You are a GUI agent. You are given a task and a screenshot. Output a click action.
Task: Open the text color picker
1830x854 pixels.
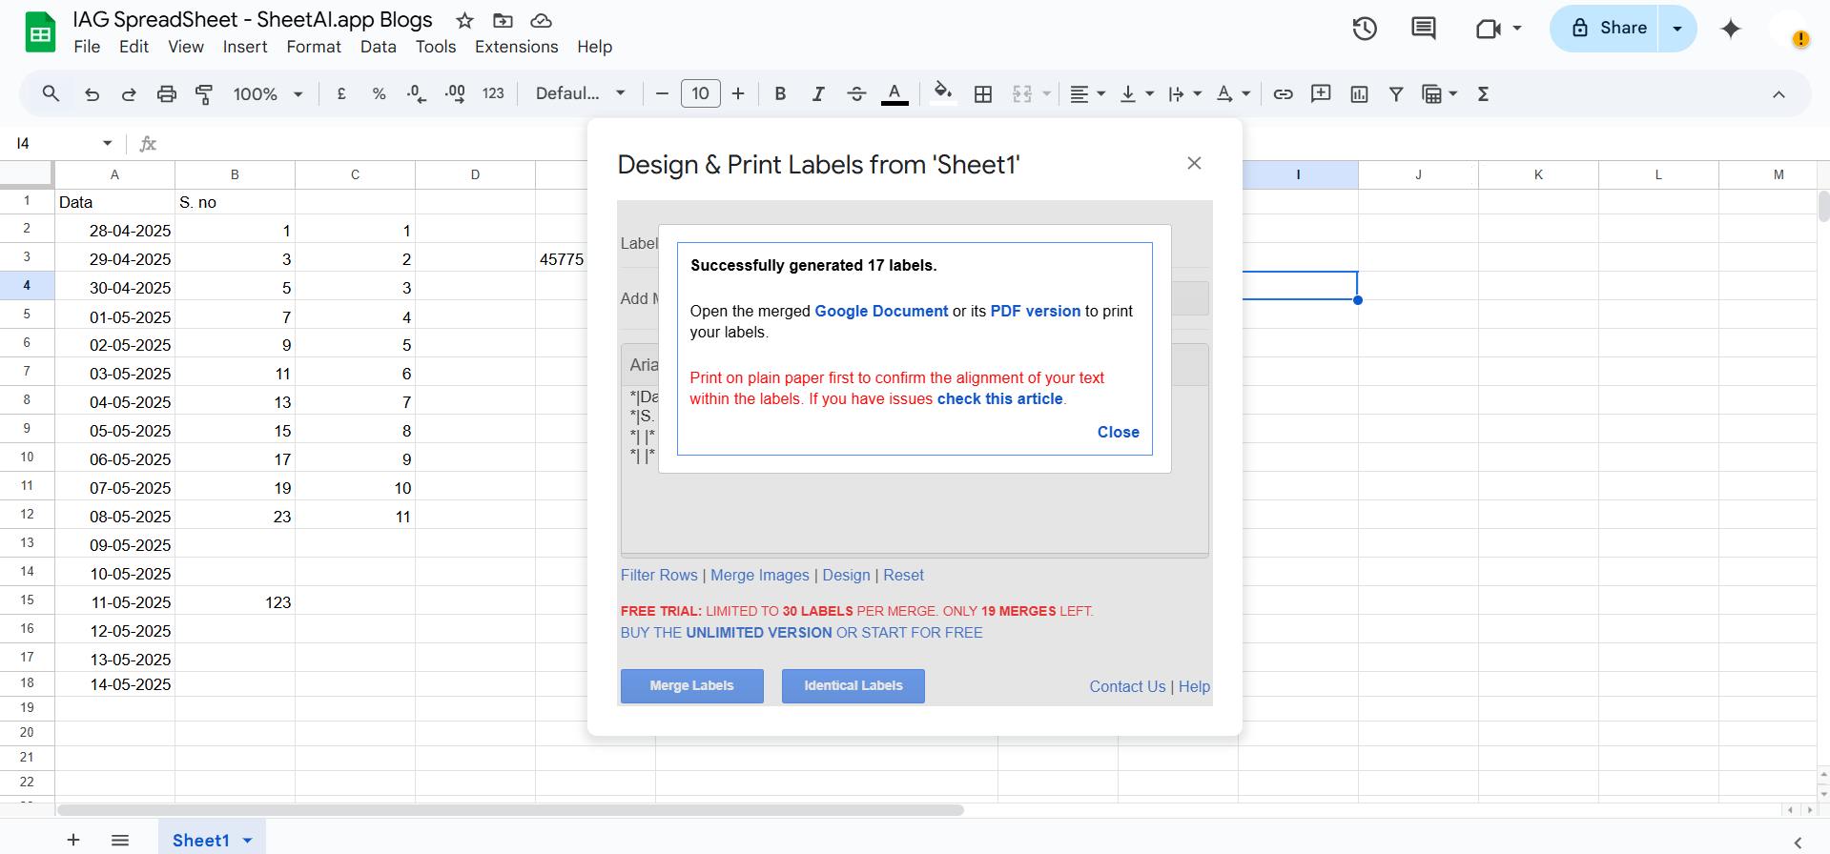(x=894, y=93)
